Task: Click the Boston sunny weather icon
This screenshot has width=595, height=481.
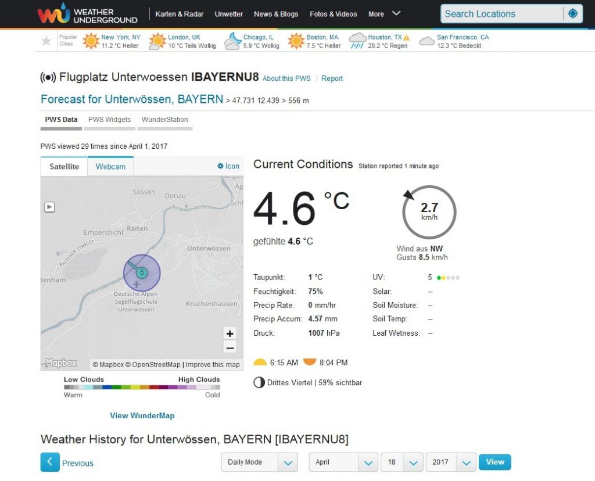Action: click(296, 41)
